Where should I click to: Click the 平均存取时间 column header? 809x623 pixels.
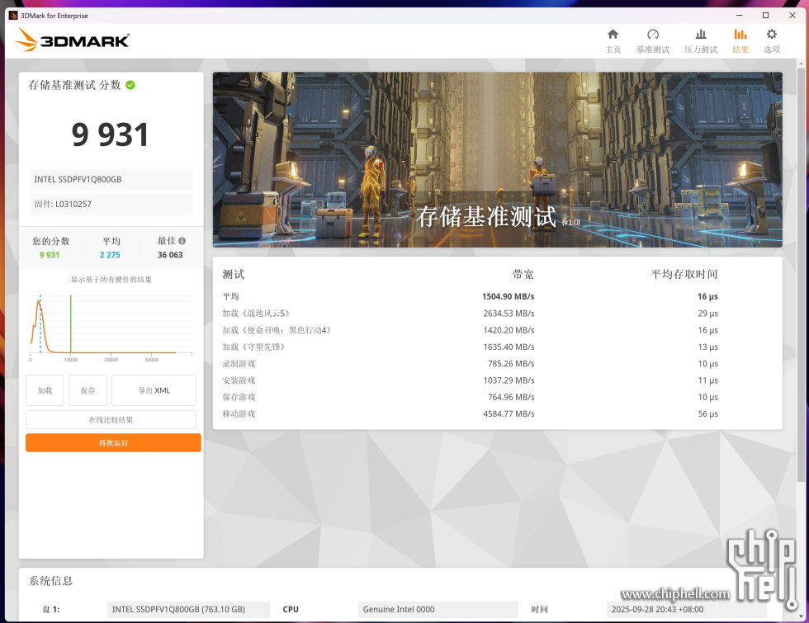point(684,274)
